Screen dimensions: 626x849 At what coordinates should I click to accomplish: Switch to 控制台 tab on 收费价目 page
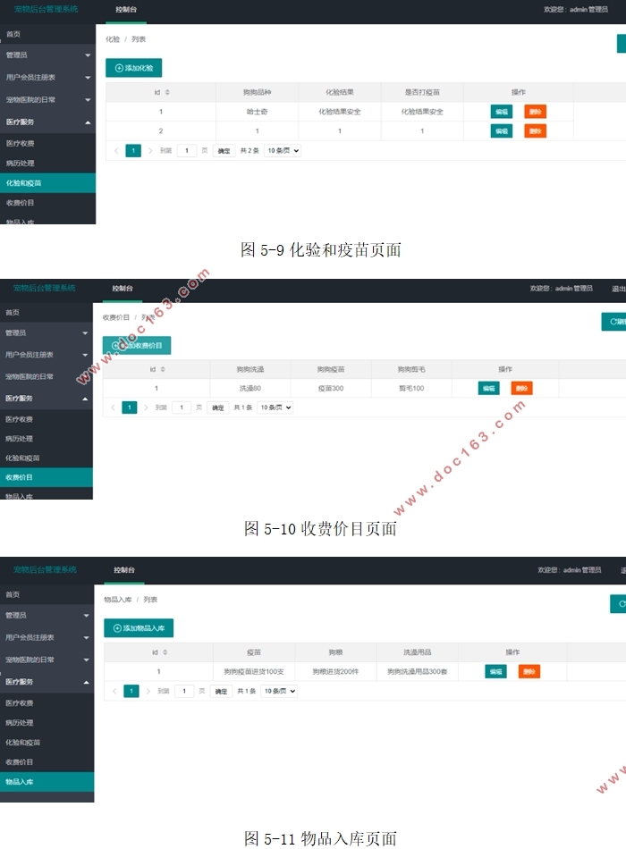tap(123, 289)
